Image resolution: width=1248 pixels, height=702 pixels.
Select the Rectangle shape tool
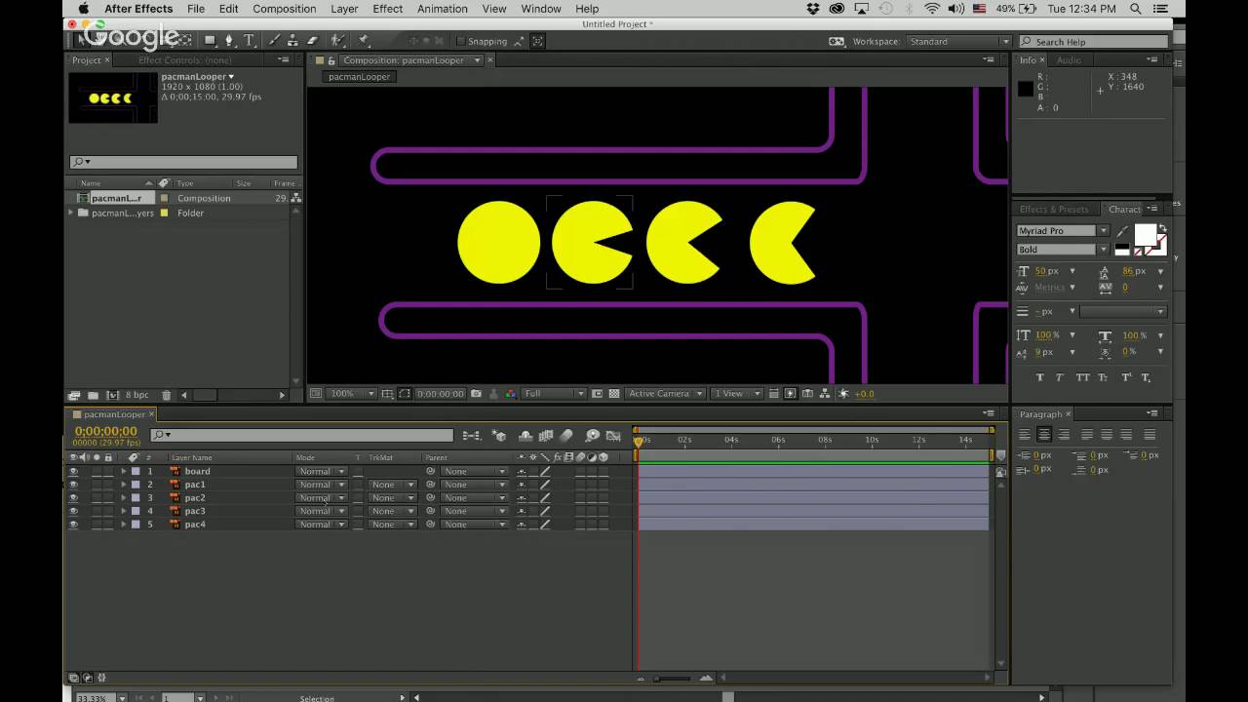click(x=210, y=41)
